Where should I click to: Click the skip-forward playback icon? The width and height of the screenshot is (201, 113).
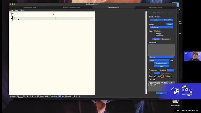point(79,96)
